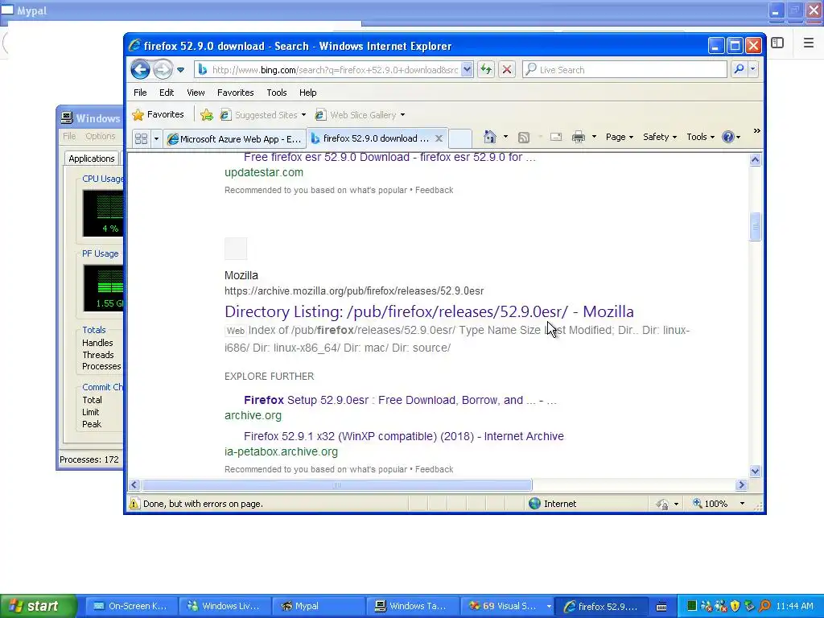Open the Home button dropdown arrow
Screen dimensions: 824x618
(505, 137)
